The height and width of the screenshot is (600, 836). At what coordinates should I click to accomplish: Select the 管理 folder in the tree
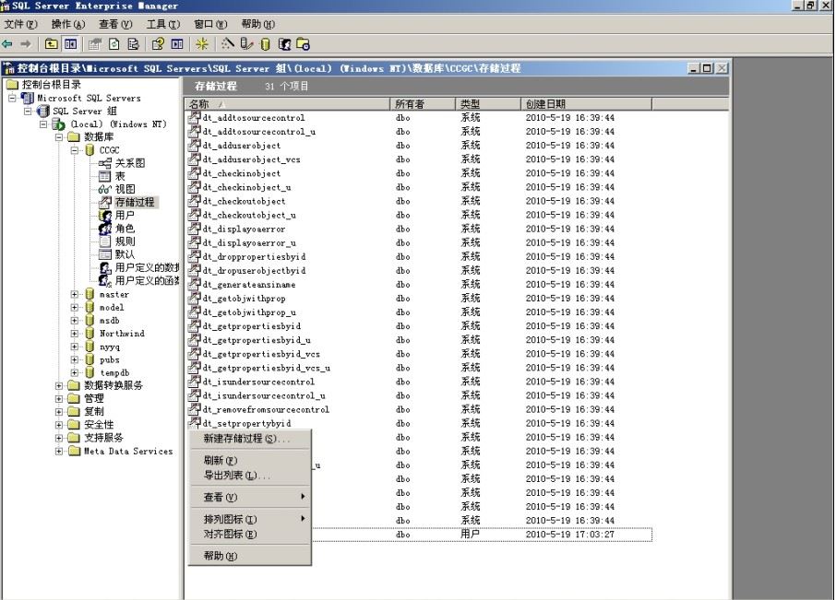pos(94,398)
